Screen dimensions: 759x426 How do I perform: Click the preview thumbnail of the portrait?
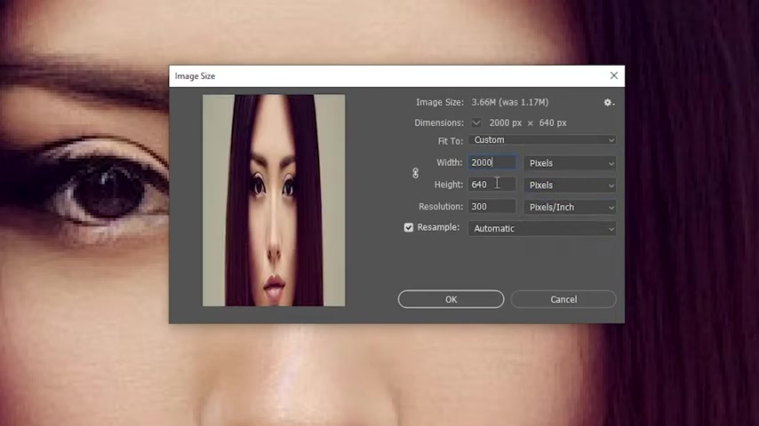click(274, 201)
